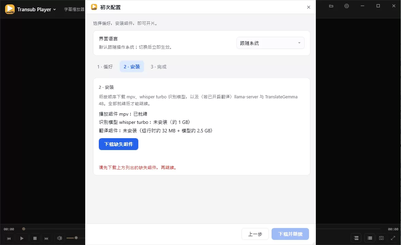This screenshot has height=245, width=401.
Task: Click the dialog title app icon
Action: (94, 7)
